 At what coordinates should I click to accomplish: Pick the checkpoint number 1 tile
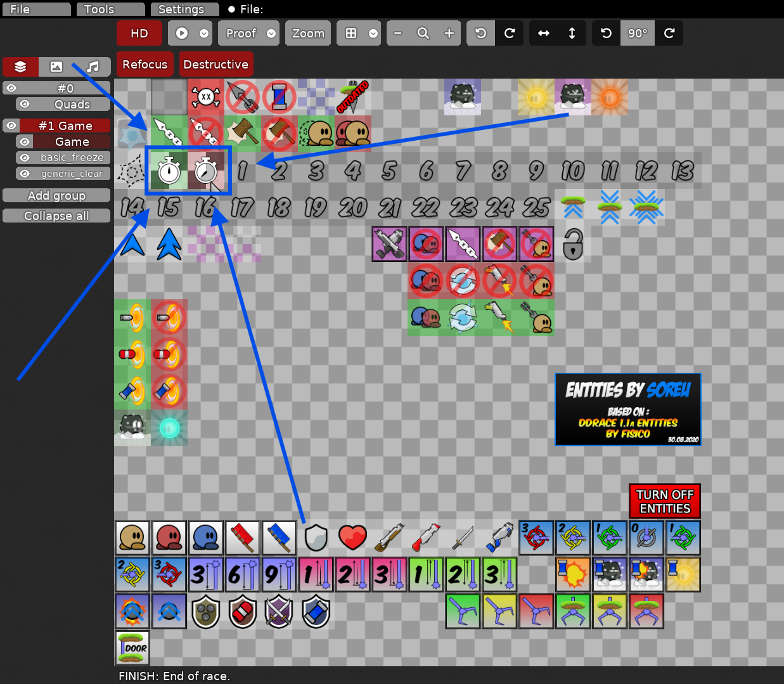(x=243, y=171)
